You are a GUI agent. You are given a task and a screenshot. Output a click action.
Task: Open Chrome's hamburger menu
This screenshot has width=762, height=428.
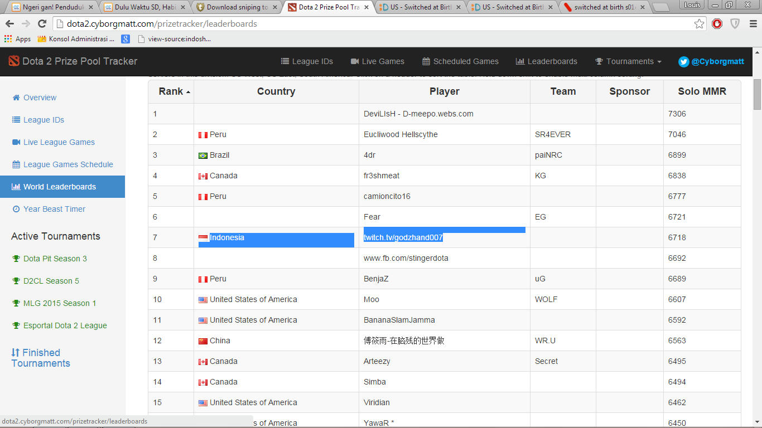(753, 24)
